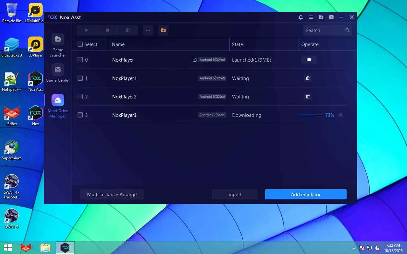
Task: Click the 73% download percentage
Action: pyautogui.click(x=330, y=115)
